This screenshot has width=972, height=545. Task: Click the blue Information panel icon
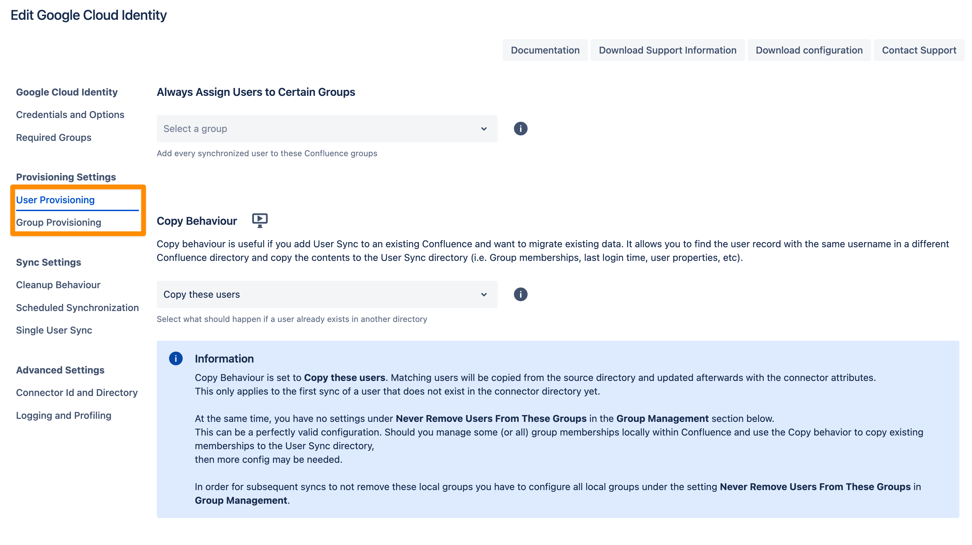176,358
